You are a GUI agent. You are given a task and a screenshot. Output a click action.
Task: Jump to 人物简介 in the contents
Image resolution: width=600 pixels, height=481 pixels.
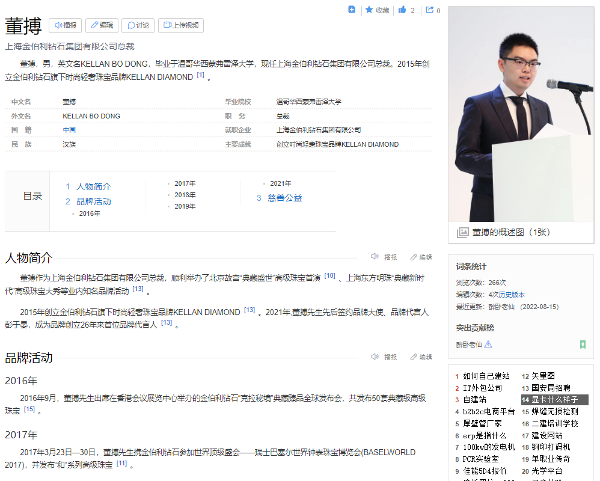93,186
